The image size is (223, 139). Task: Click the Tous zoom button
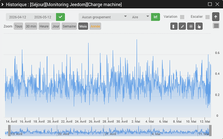pyautogui.click(x=18, y=26)
